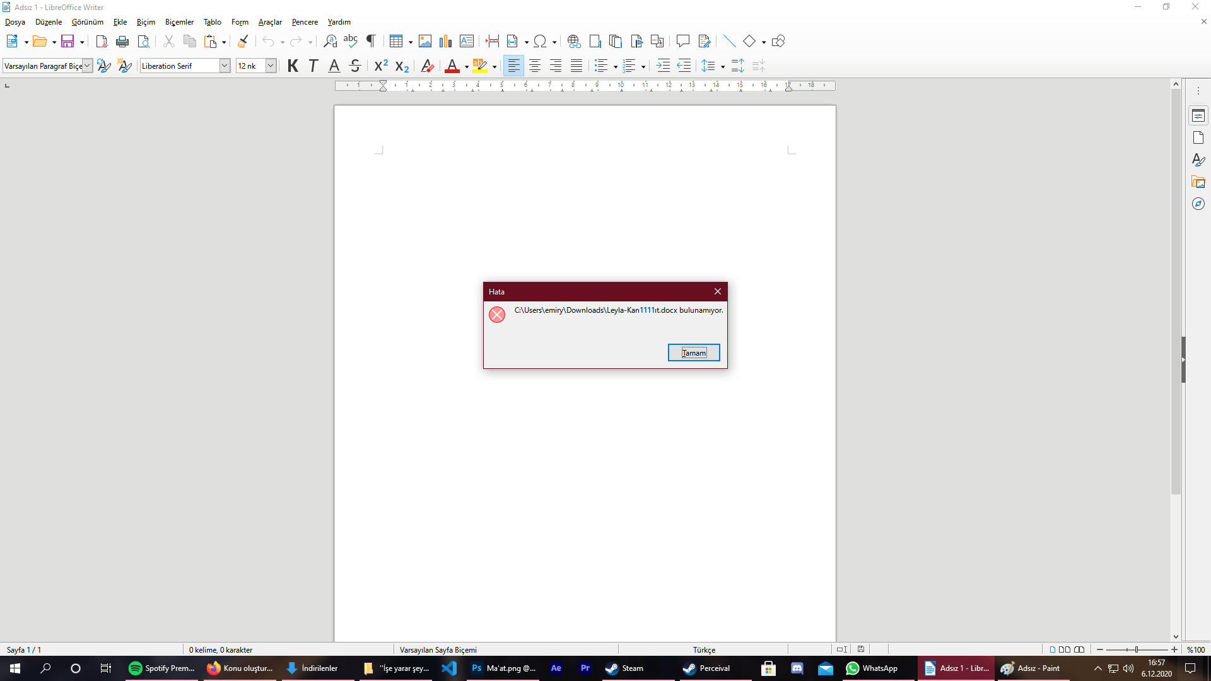This screenshot has height=681, width=1211.
Task: Toggle bold K formatting
Action: (x=293, y=66)
